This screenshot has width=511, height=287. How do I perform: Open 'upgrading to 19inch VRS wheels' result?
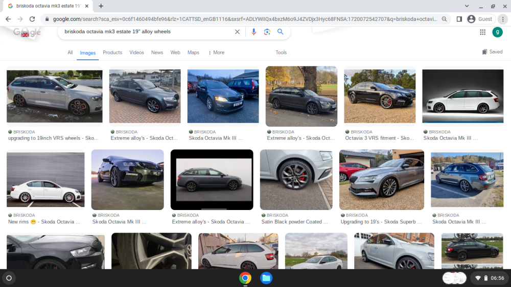click(x=54, y=138)
